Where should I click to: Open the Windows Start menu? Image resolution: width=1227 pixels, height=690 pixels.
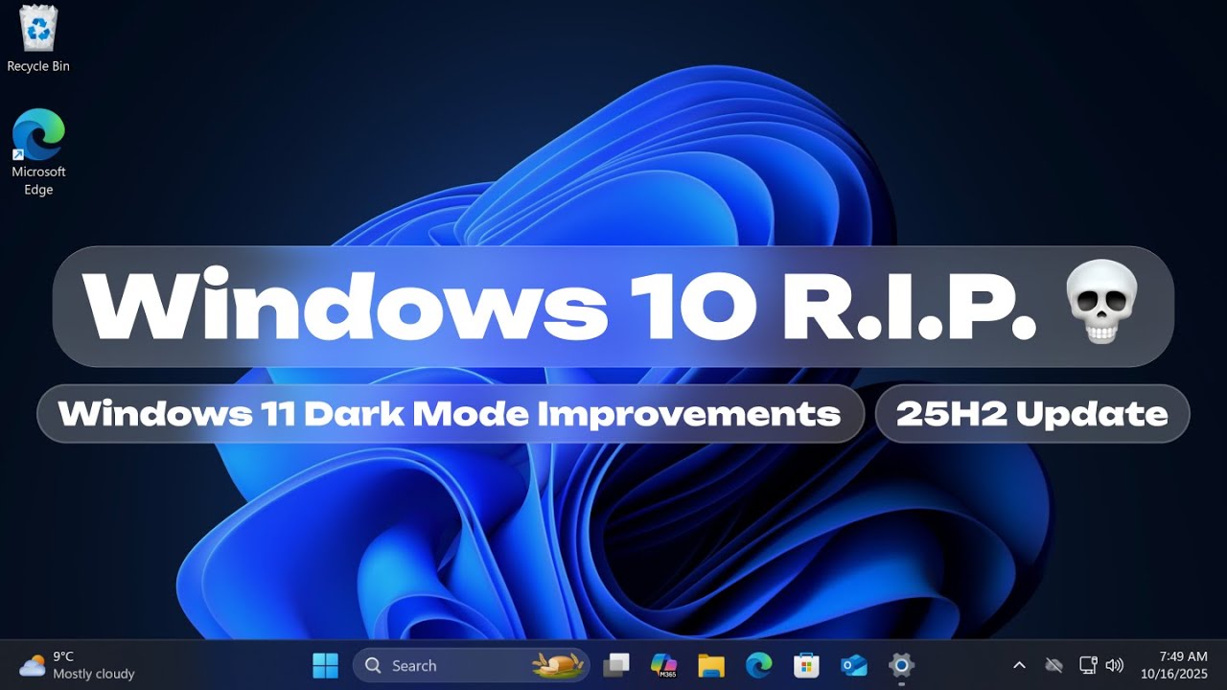(x=326, y=664)
